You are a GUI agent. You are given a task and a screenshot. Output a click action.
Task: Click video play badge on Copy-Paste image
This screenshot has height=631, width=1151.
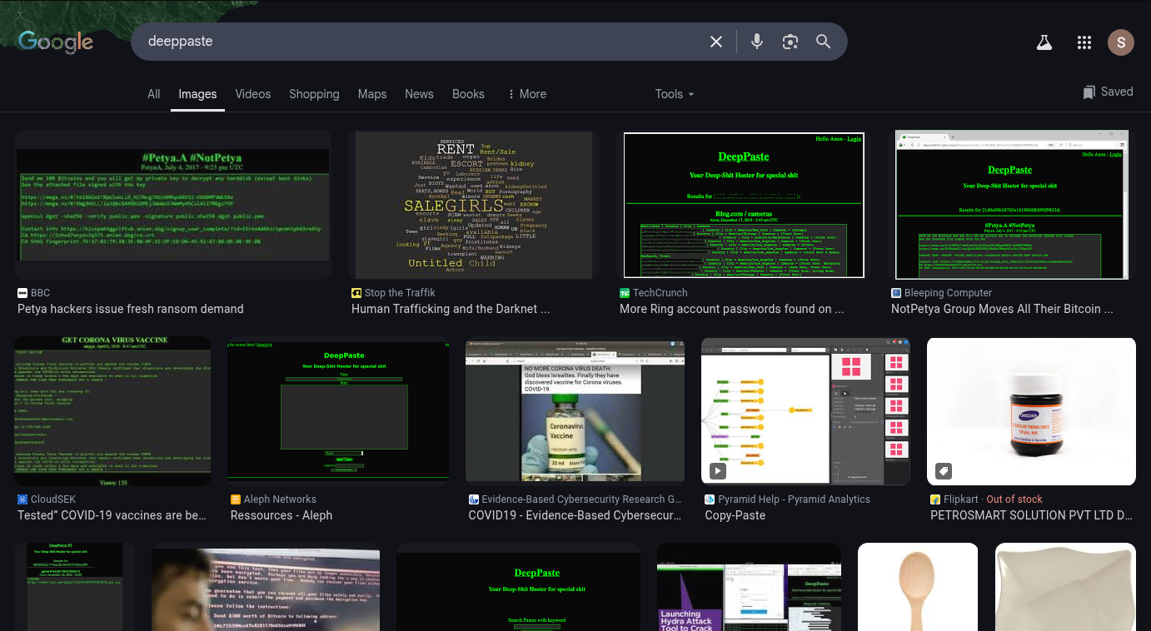click(717, 471)
